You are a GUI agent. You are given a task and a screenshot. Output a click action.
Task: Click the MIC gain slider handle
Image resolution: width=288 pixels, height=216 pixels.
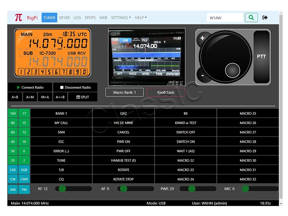coord(245,189)
